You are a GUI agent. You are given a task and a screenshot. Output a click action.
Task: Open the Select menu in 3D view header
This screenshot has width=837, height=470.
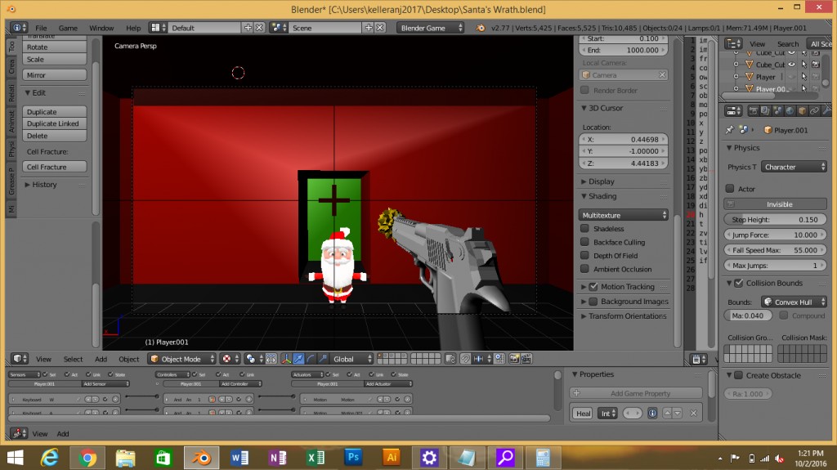click(x=73, y=359)
